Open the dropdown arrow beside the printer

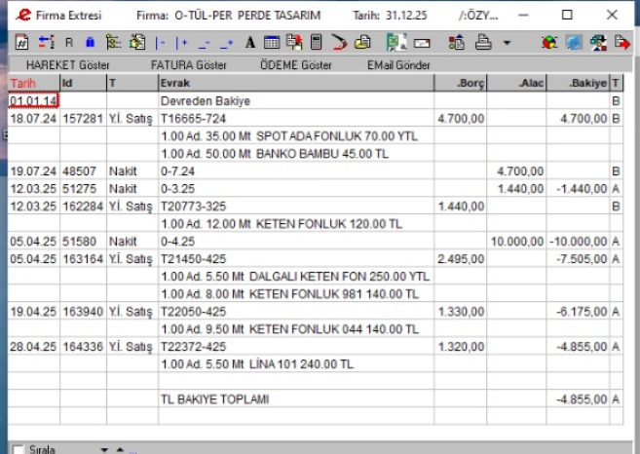507,43
